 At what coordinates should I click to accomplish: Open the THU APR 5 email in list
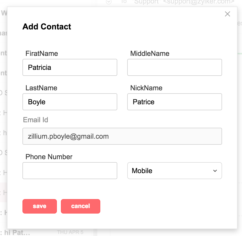pyautogui.click(x=45, y=233)
